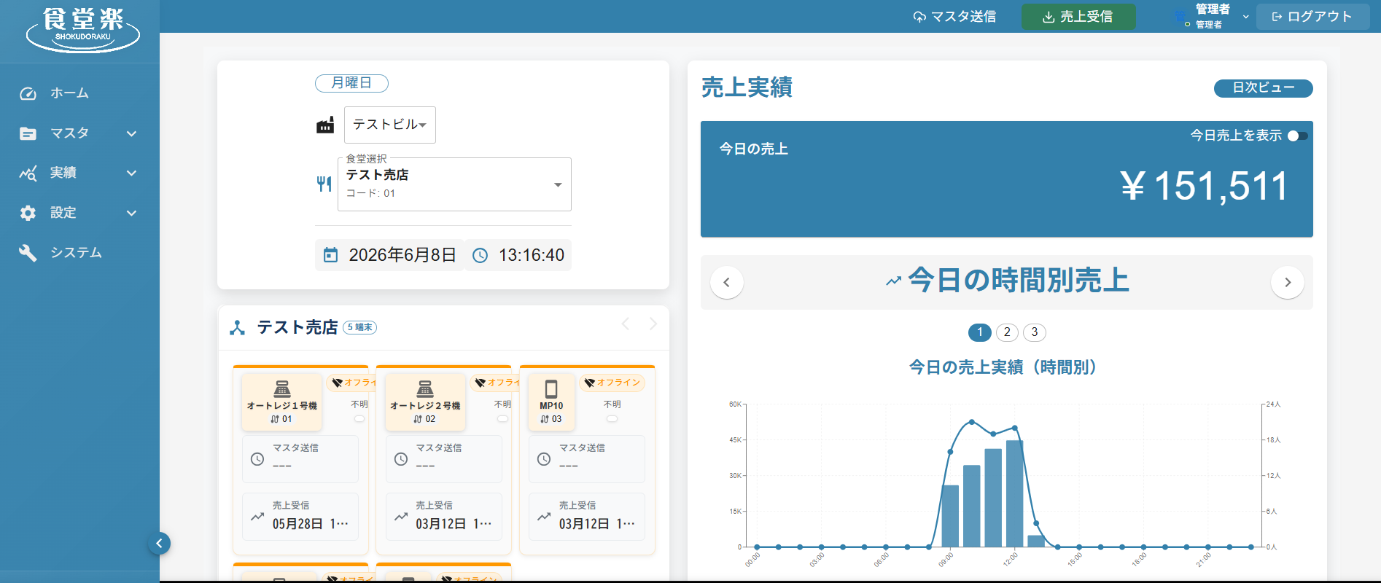Screen dimensions: 1381x583
Task: Click マスタ送信 clock icon on オートレジ１号機 card
Action: (x=257, y=459)
